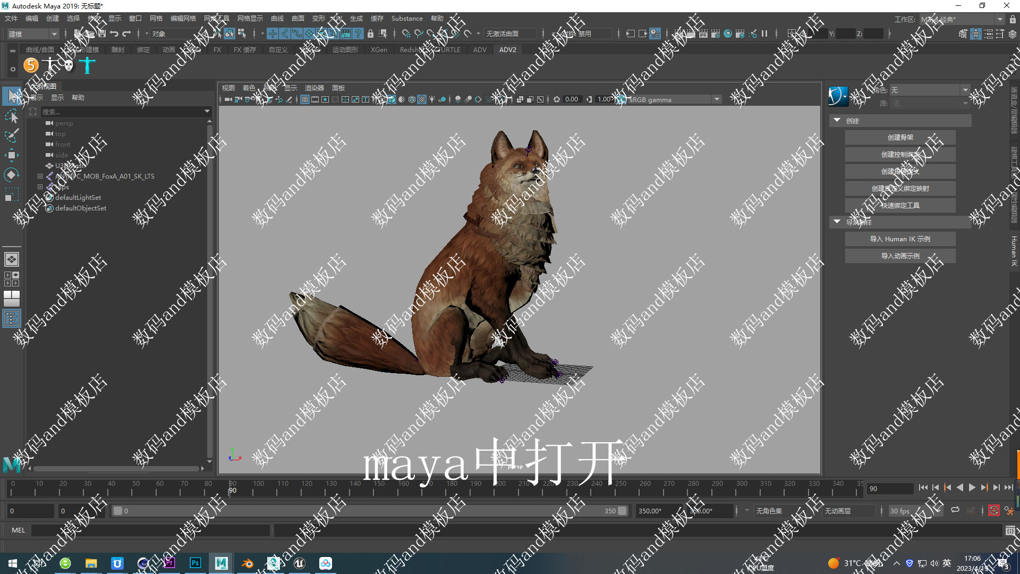1020x574 pixels.
Task: Click the single-pane layout icon
Action: point(12,259)
